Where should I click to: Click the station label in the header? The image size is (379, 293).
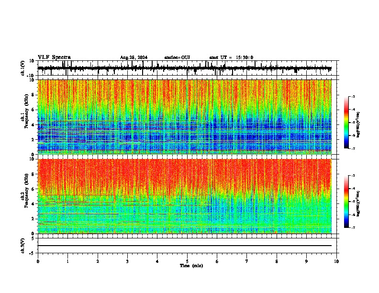[177, 57]
